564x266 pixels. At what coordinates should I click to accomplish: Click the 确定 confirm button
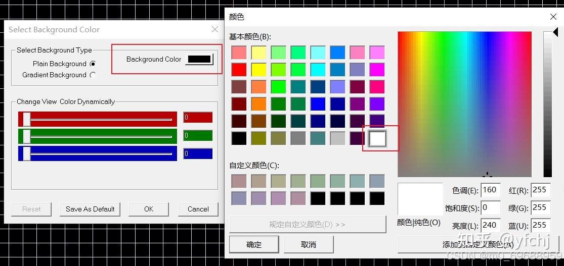[254, 244]
